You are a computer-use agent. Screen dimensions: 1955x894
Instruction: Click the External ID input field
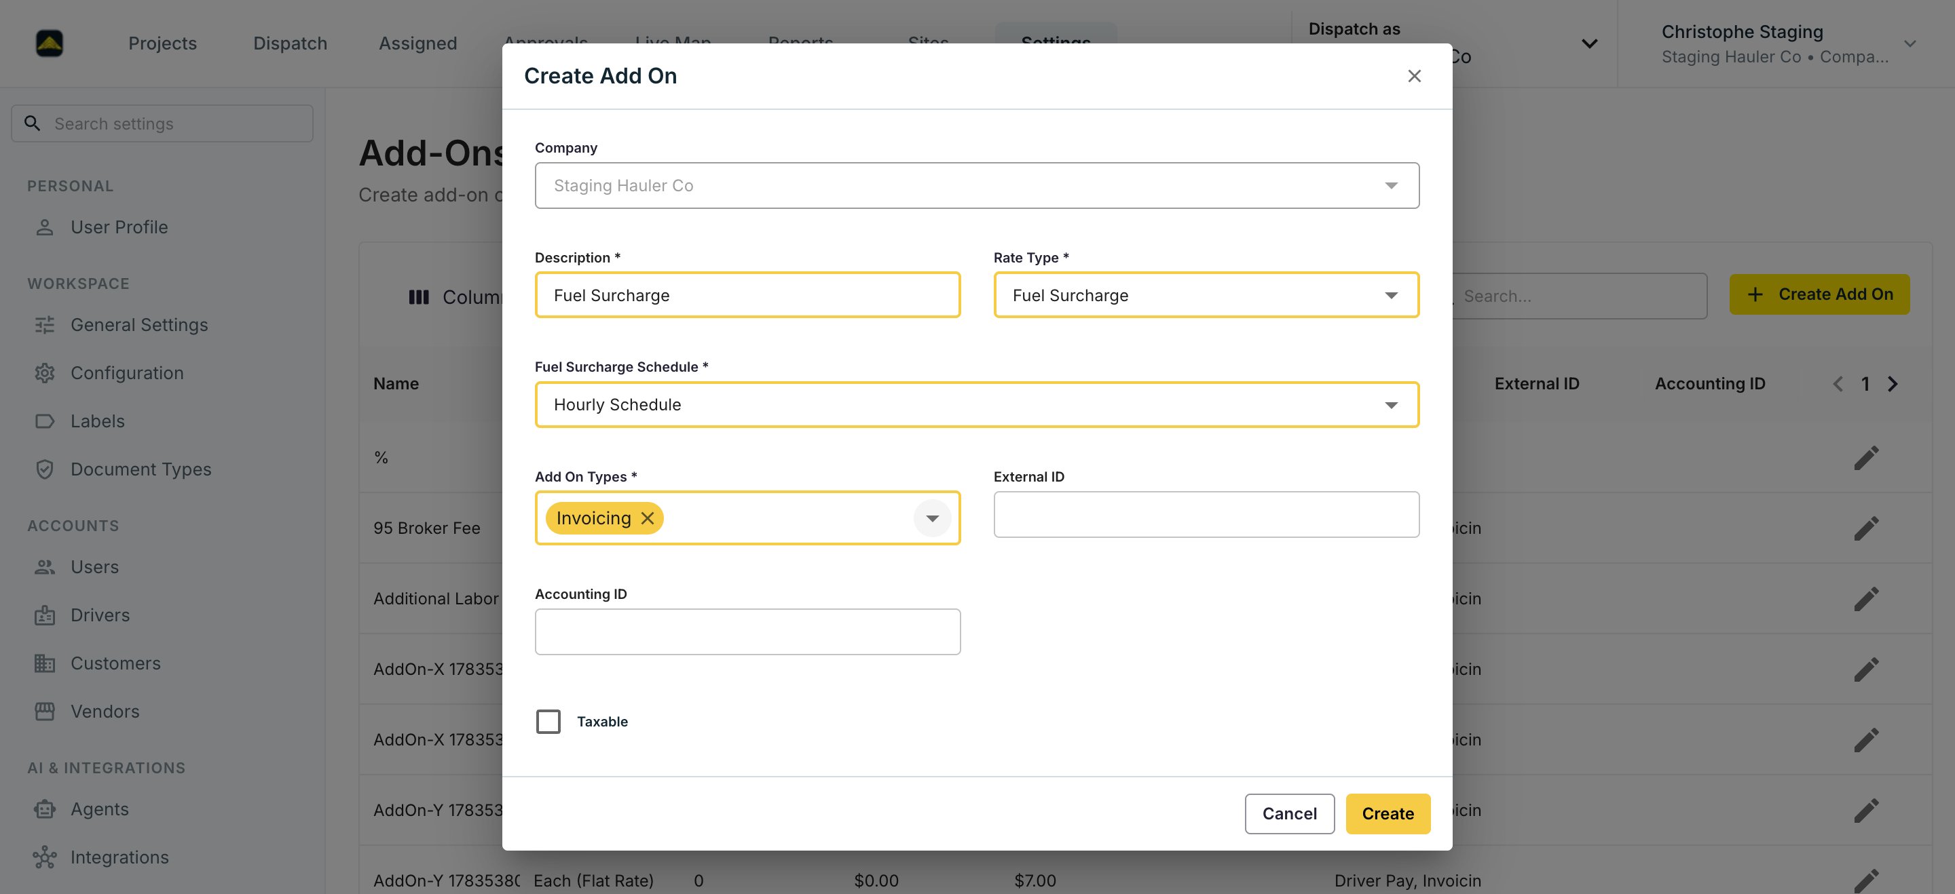coord(1206,514)
